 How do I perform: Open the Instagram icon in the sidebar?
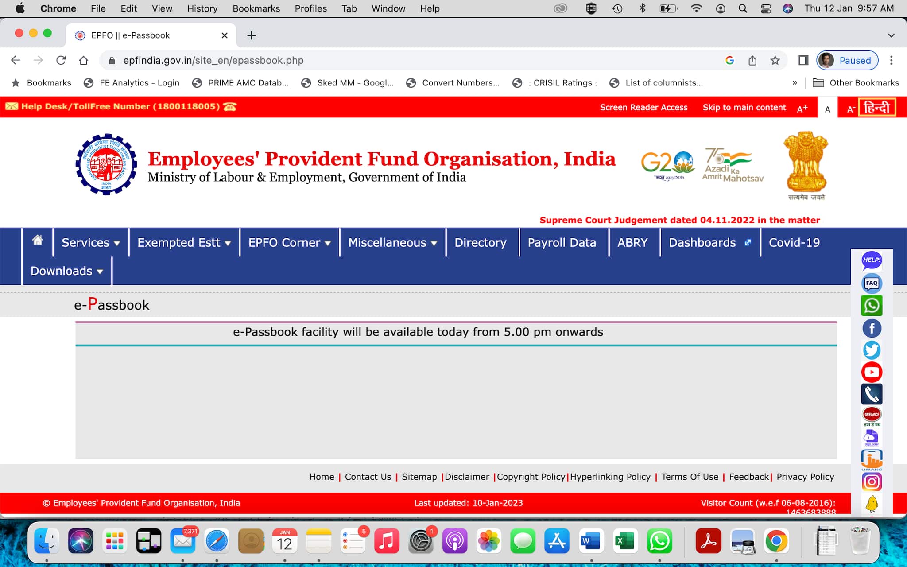tap(872, 482)
